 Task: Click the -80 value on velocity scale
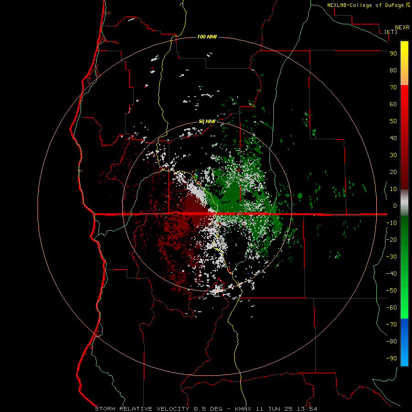pyautogui.click(x=391, y=342)
